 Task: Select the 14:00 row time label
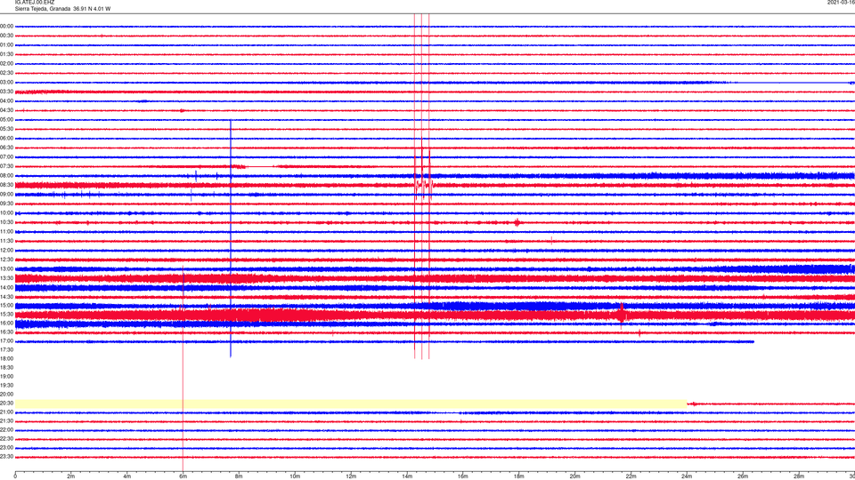[x=6, y=287]
